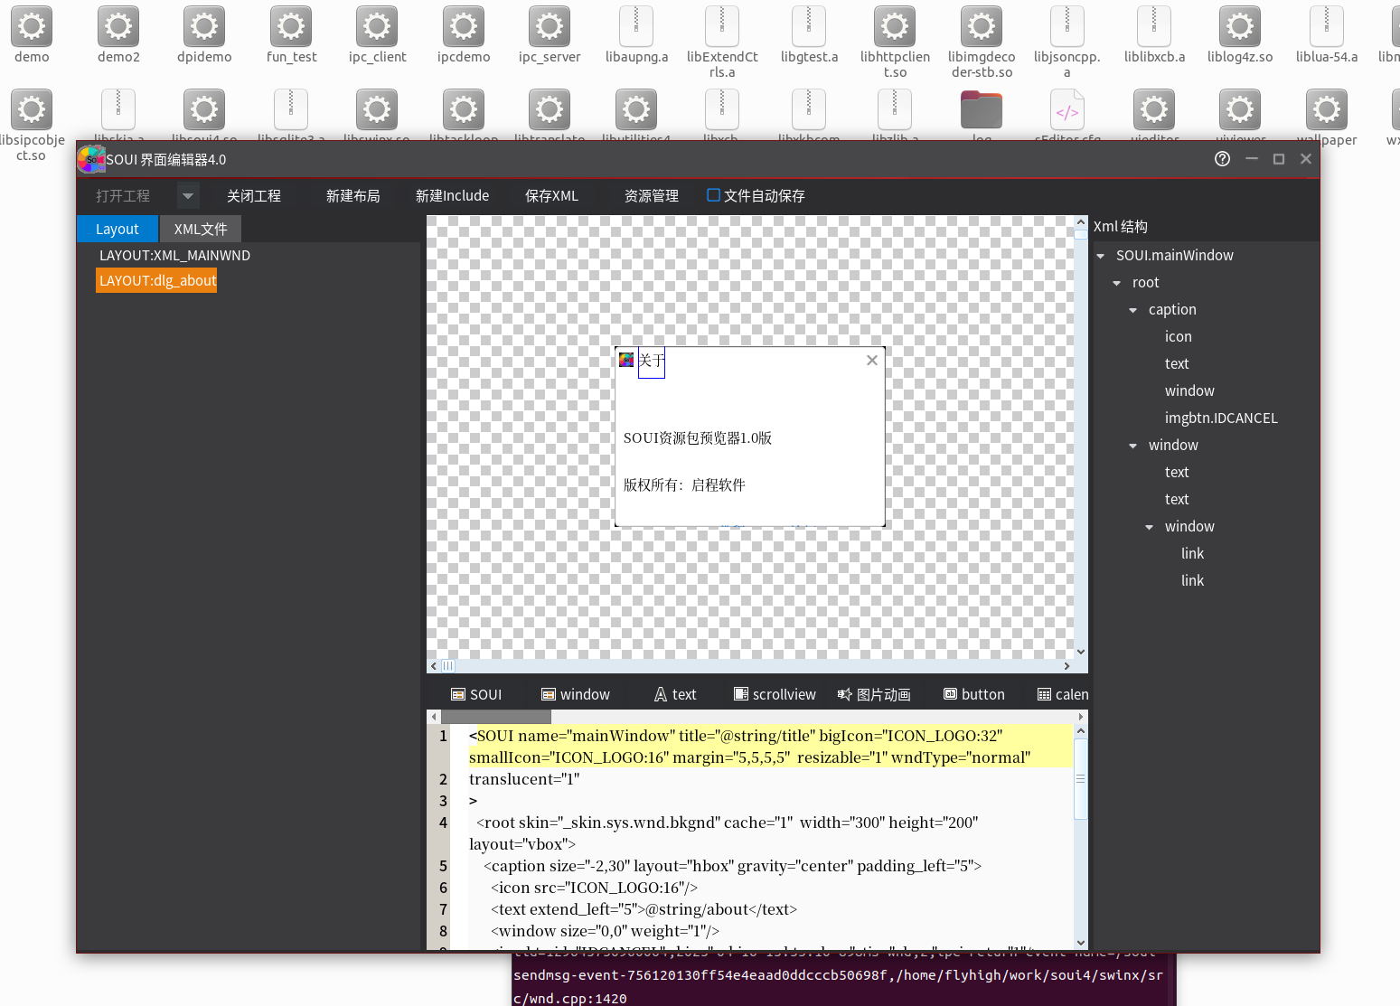Image resolution: width=1400 pixels, height=1006 pixels.
Task: Click the 保存XML button
Action: pyautogui.click(x=551, y=195)
